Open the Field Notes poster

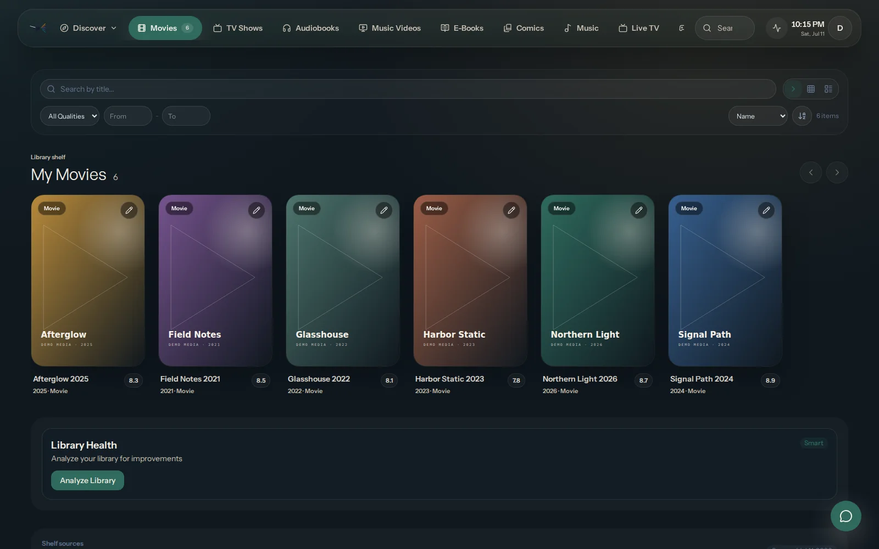coord(215,281)
